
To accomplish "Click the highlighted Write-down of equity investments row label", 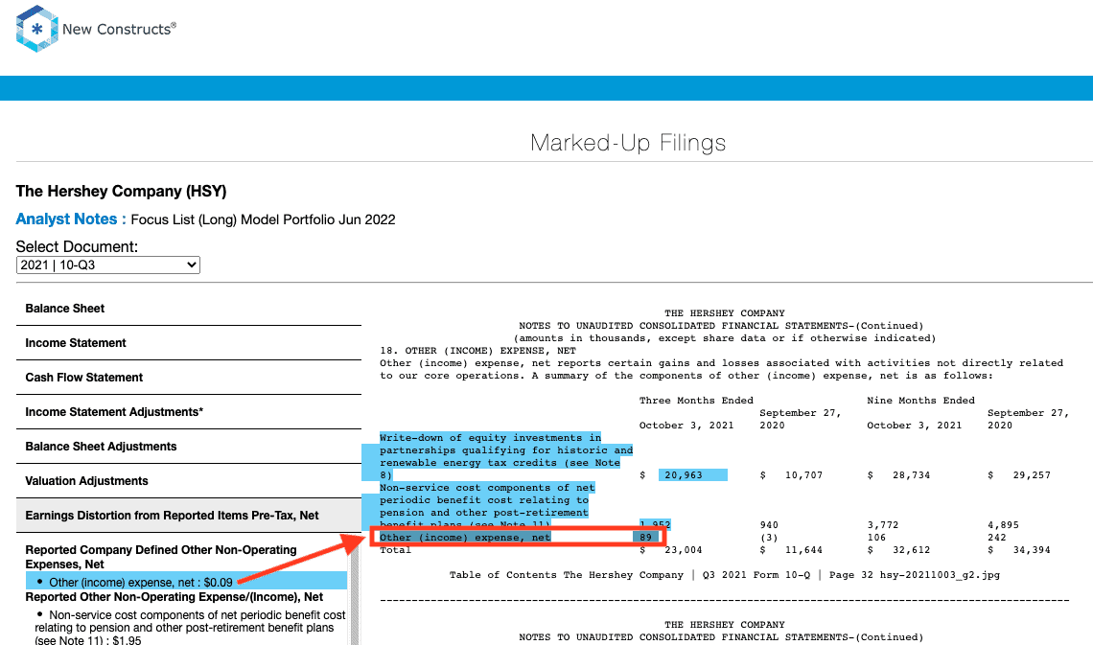I will [x=506, y=456].
